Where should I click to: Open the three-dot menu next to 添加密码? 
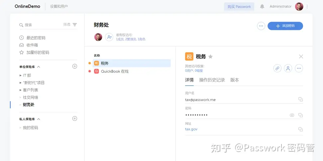[261, 26]
